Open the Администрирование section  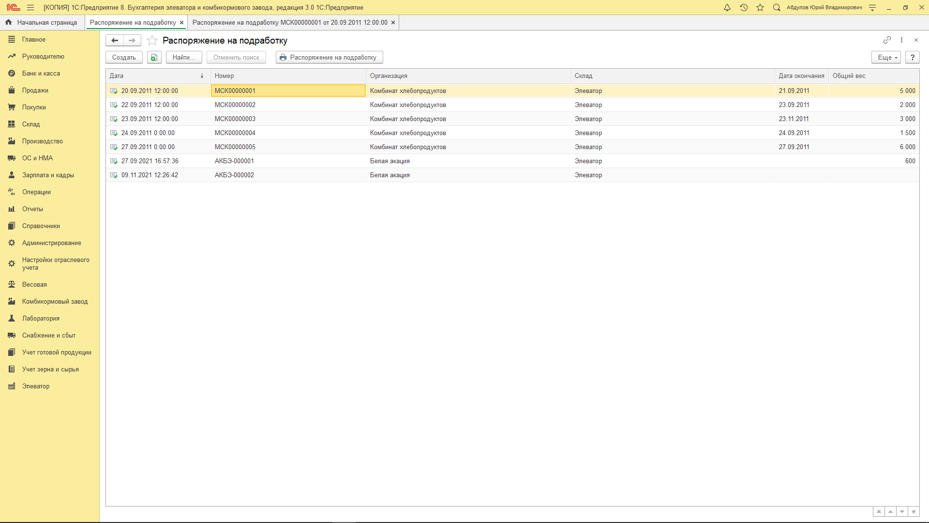[x=49, y=243]
